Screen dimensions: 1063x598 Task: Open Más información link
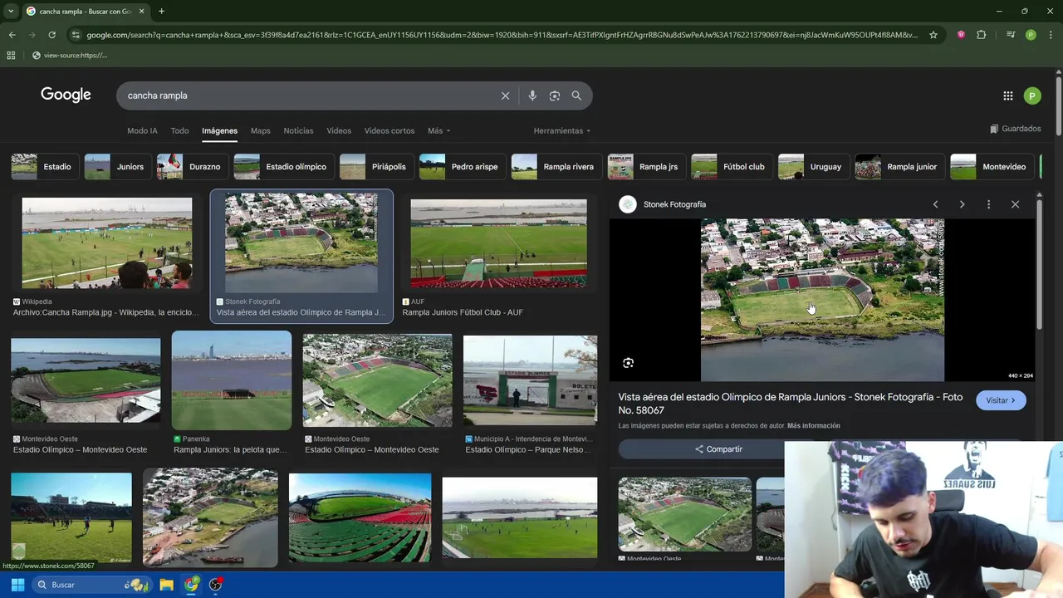coord(814,426)
